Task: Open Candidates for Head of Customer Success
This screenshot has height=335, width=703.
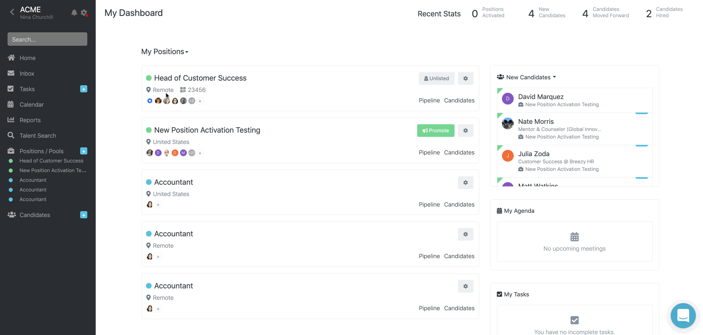Action: [x=459, y=100]
